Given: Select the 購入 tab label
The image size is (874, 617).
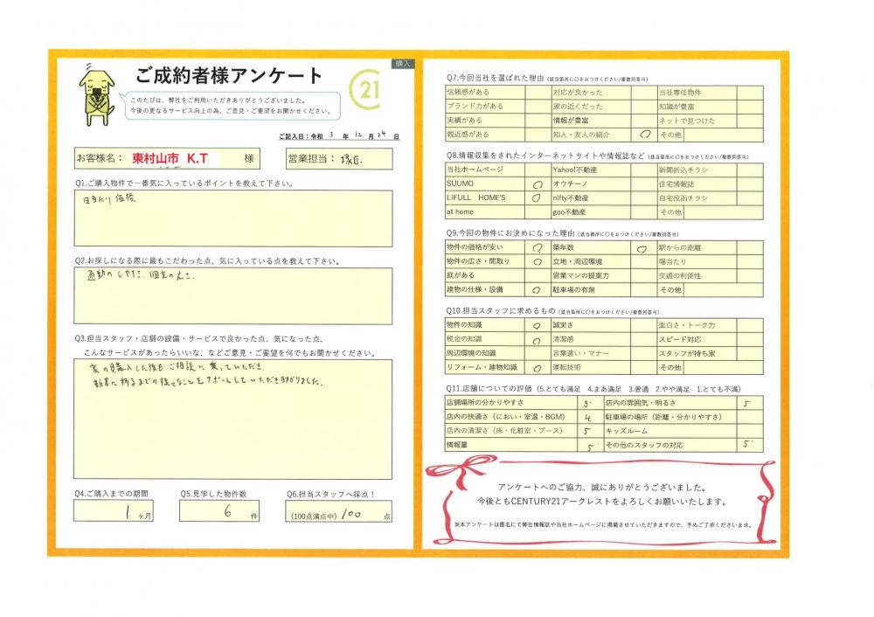Looking at the screenshot, I should (x=403, y=64).
